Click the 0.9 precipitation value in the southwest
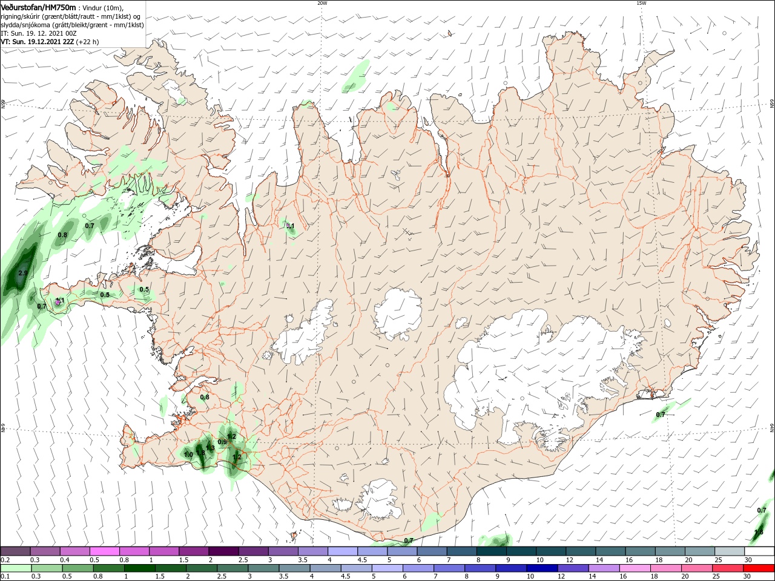775x581 pixels. point(222,442)
